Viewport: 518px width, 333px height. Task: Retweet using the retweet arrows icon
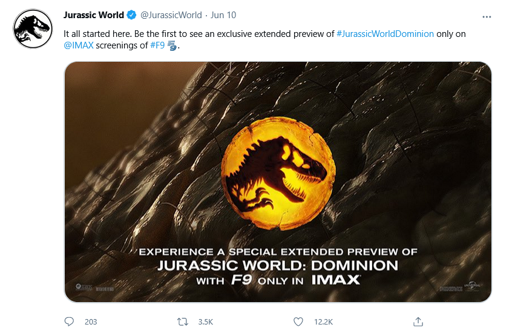(183, 321)
